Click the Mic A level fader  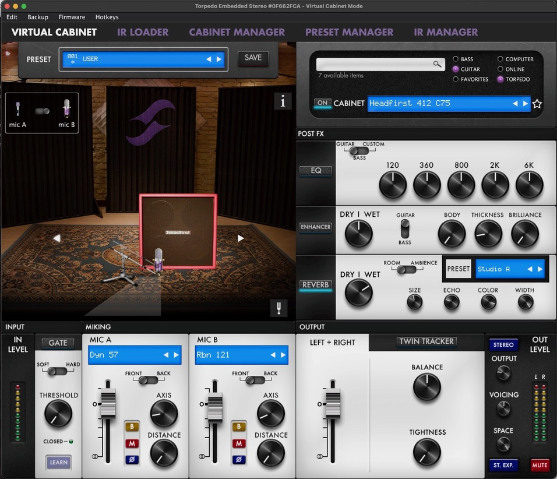(x=108, y=402)
